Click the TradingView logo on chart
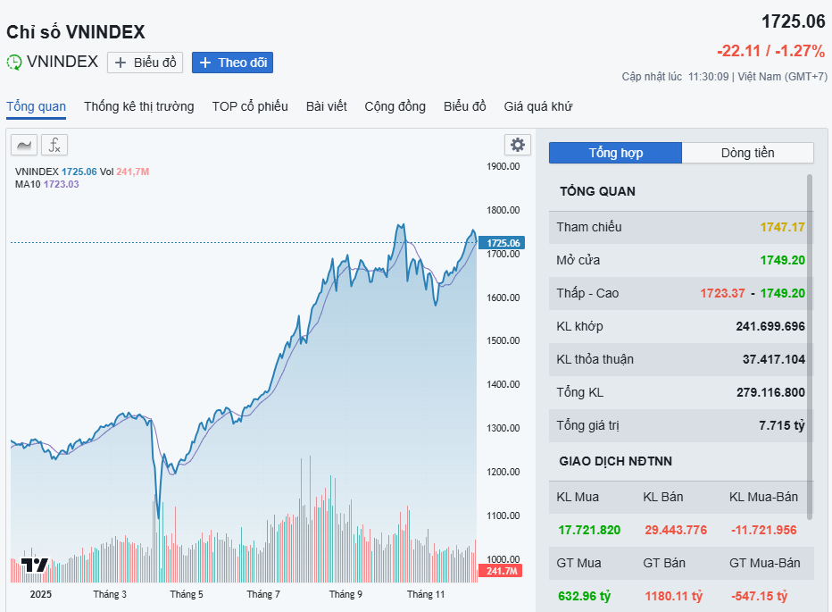 click(35, 565)
